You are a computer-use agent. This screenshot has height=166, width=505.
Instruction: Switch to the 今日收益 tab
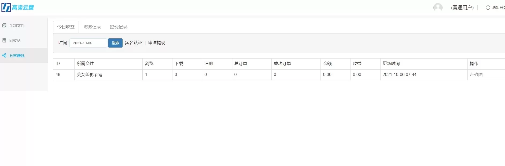point(66,27)
